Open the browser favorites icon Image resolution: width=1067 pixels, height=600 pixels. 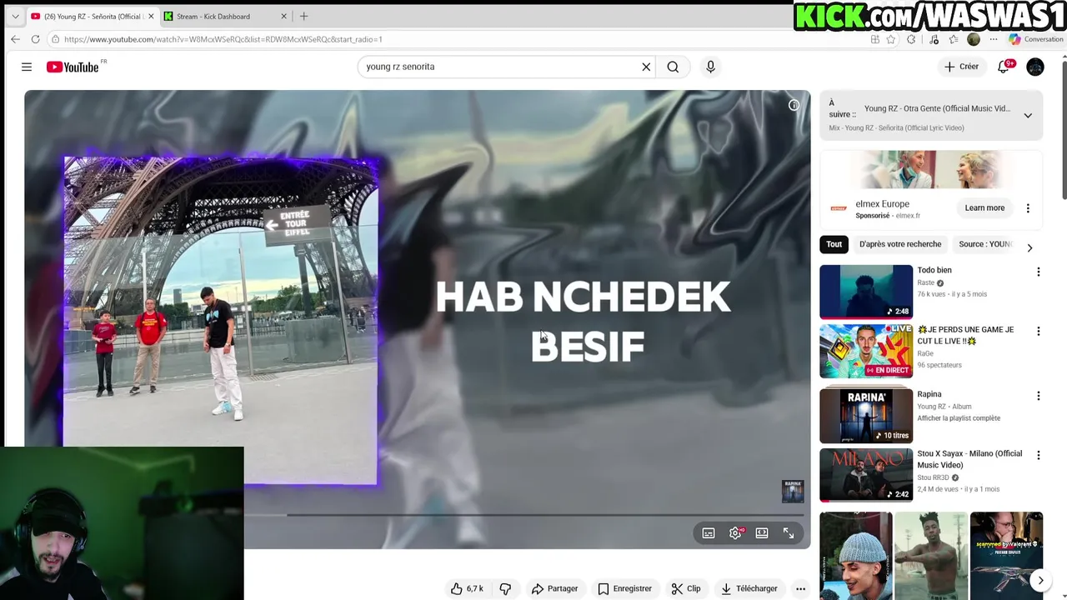pyautogui.click(x=954, y=39)
